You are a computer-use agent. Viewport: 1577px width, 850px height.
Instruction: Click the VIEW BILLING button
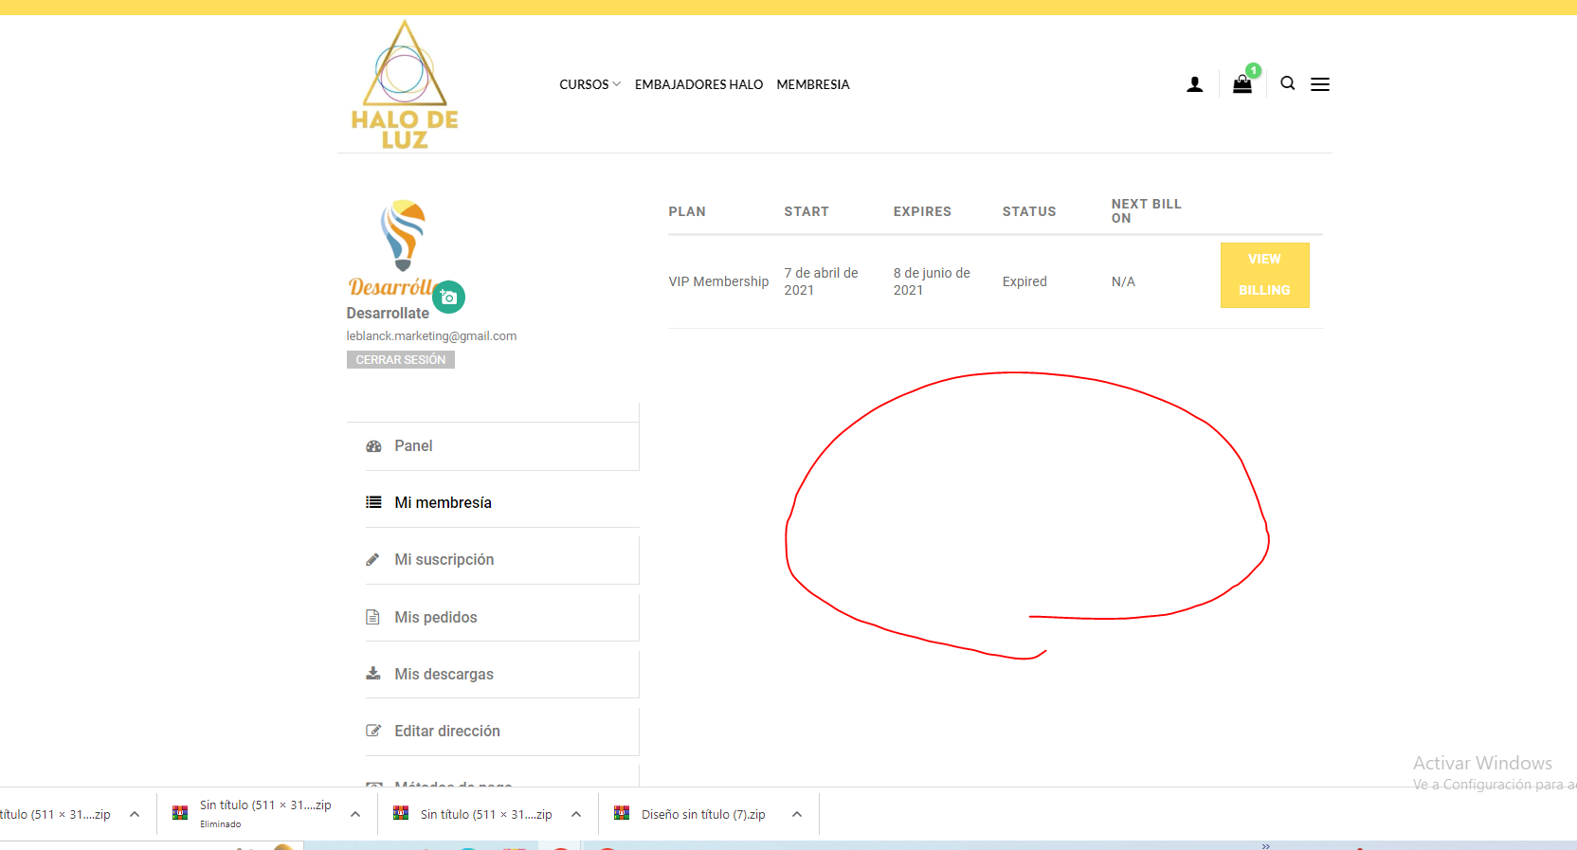(x=1264, y=275)
